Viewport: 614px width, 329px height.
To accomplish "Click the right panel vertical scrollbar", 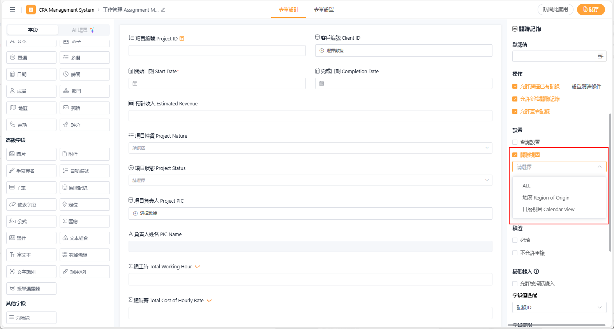I will pos(610,182).
